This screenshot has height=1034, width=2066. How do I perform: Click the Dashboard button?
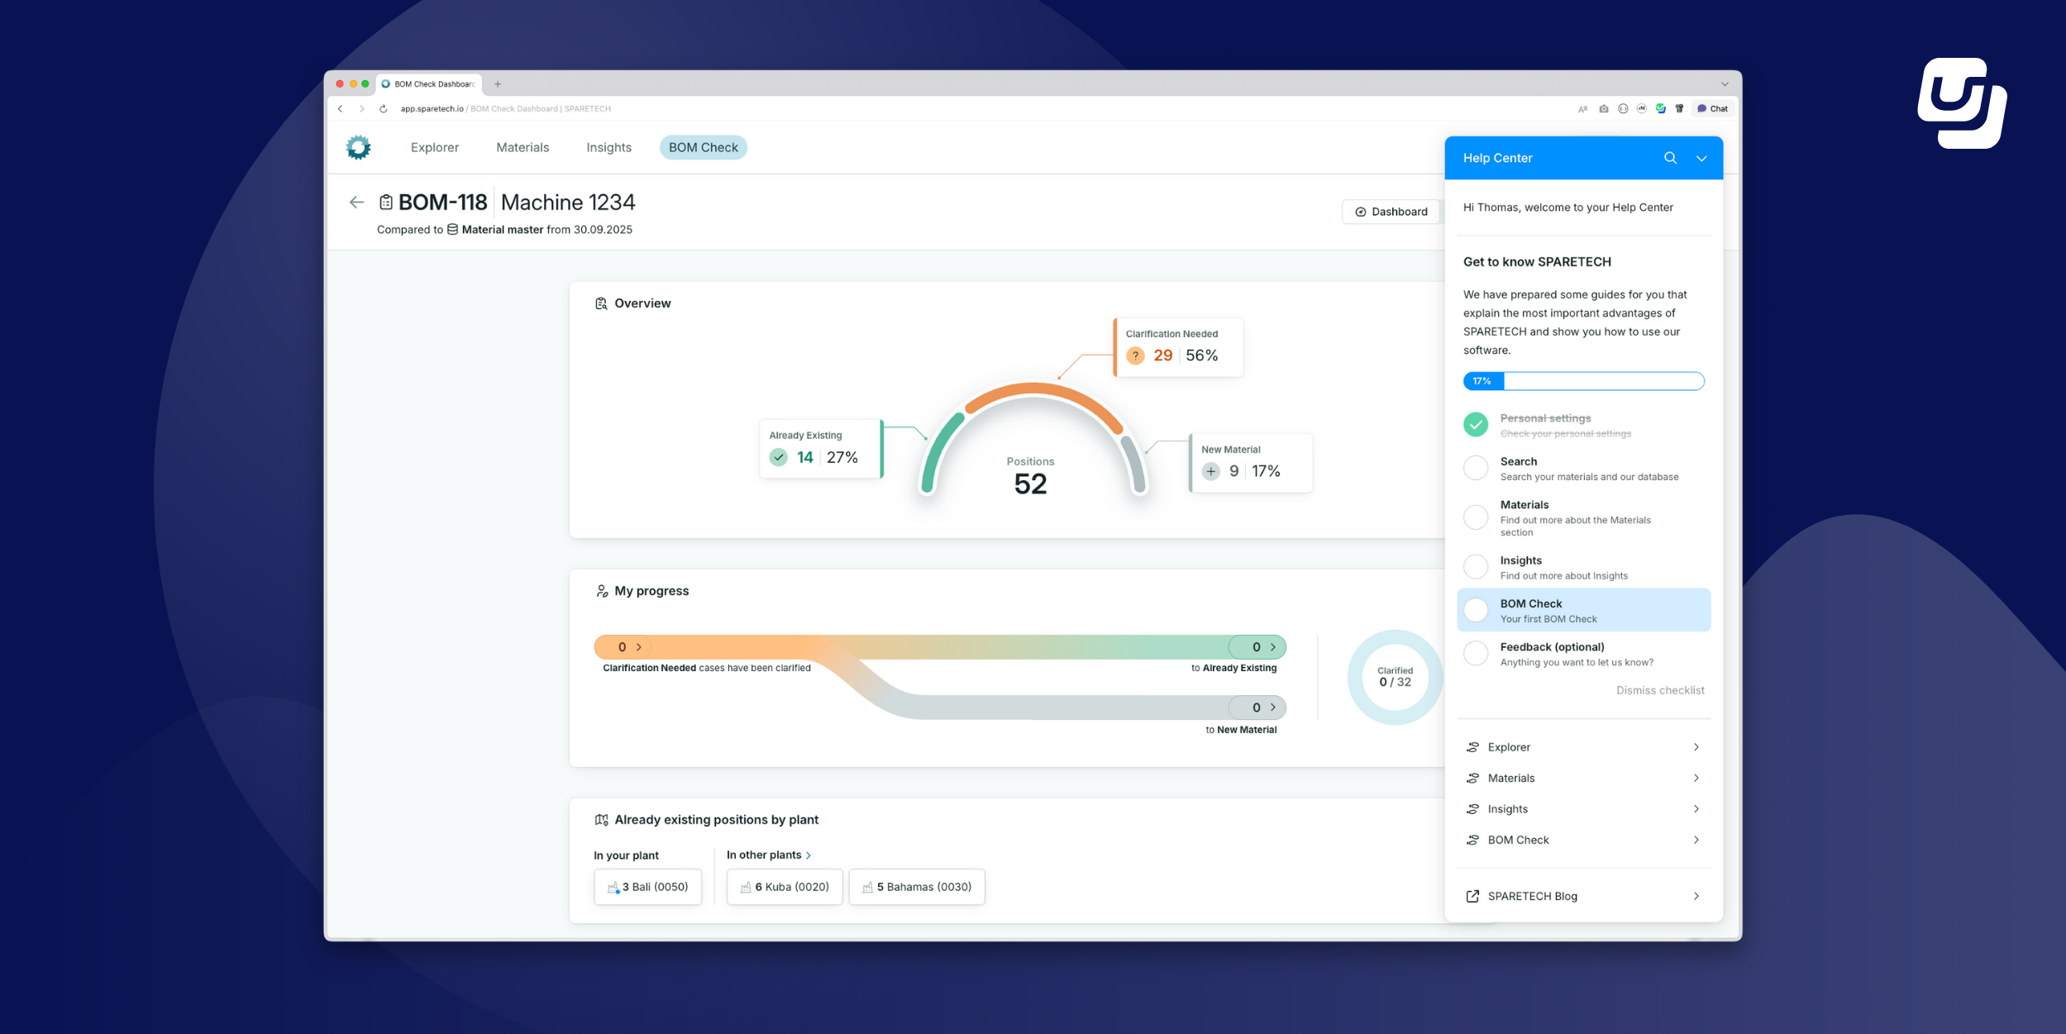[1391, 212]
